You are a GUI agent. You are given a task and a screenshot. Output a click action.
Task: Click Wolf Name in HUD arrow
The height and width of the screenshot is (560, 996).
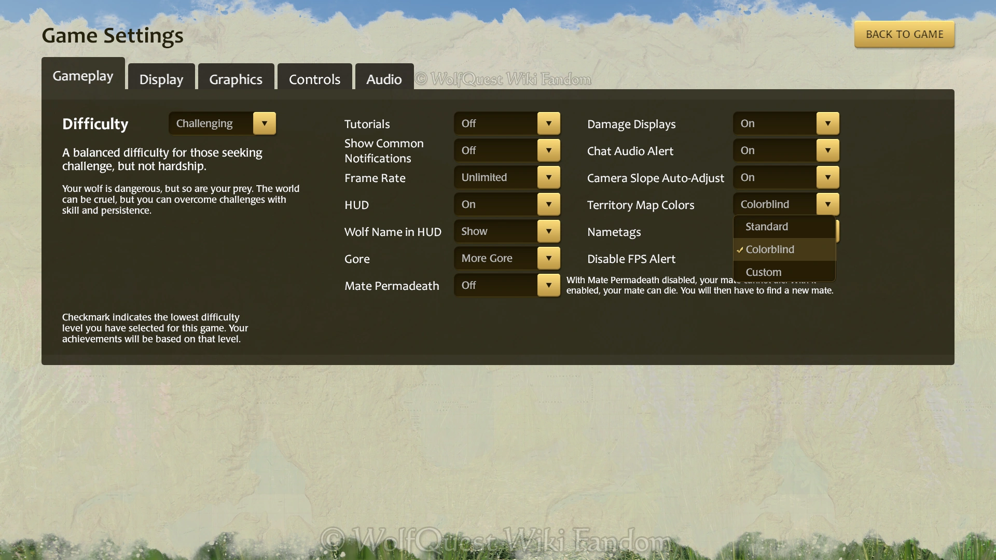click(x=548, y=231)
